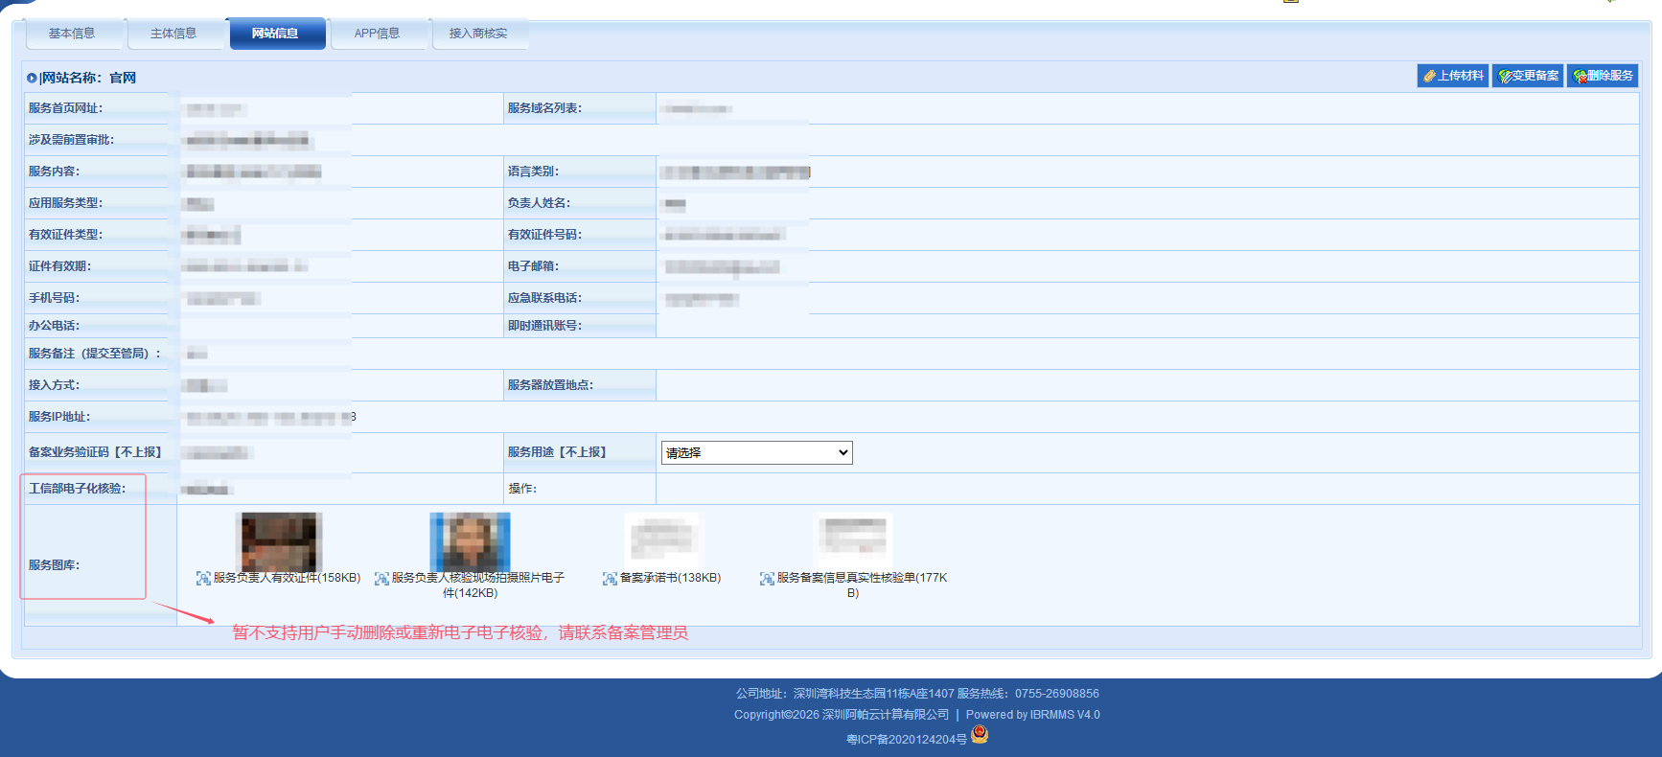
Task: Click preview icon beside 服务负责人有效证件
Action: coord(203,579)
